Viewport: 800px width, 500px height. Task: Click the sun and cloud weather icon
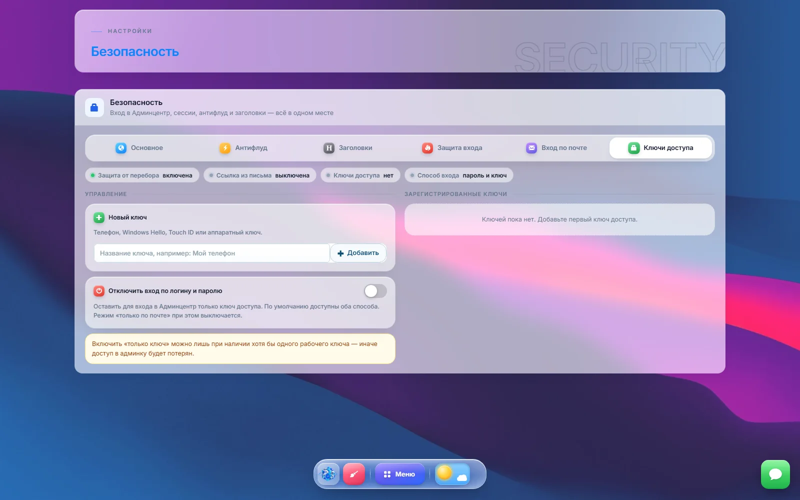(452, 474)
